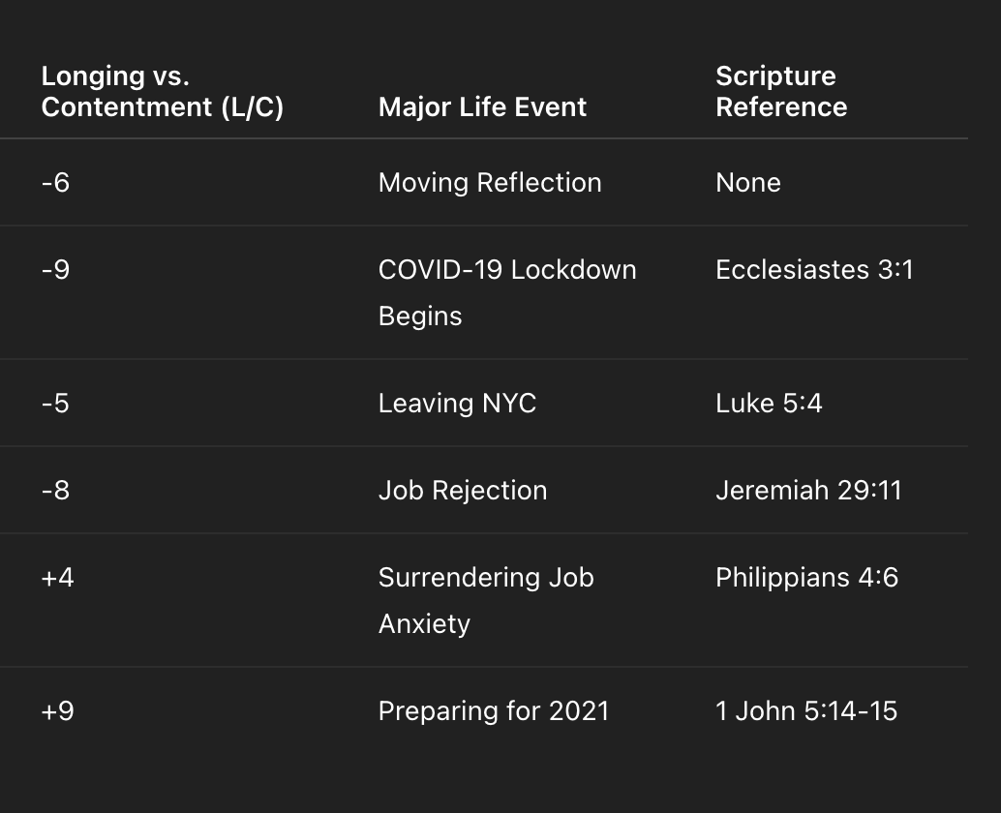Click the 'Scripture Reference' column header
The width and height of the screenshot is (1001, 813).
[781, 91]
